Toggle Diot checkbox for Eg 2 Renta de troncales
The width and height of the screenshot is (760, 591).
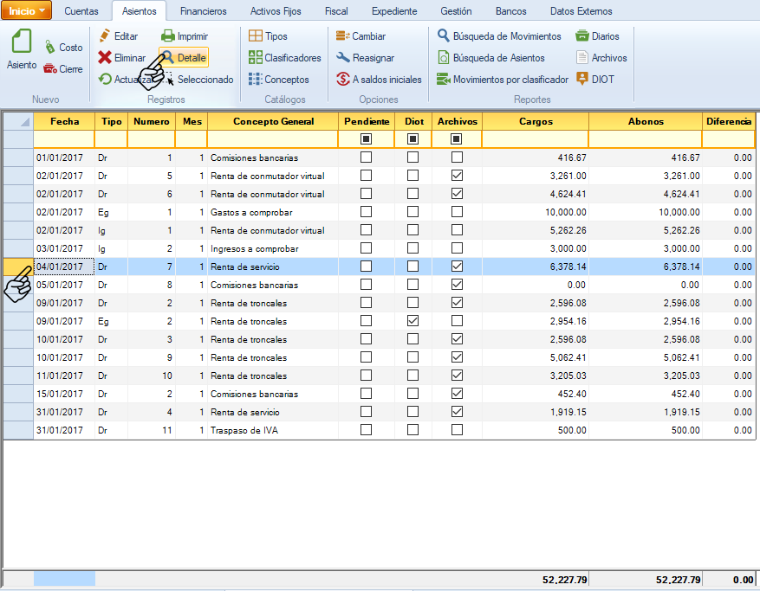[412, 321]
